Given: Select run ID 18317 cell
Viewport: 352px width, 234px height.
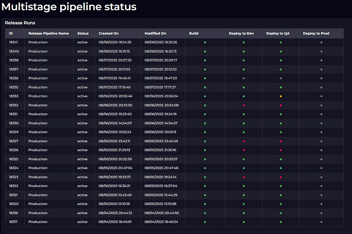Looking at the screenshot, I should click(13, 222).
